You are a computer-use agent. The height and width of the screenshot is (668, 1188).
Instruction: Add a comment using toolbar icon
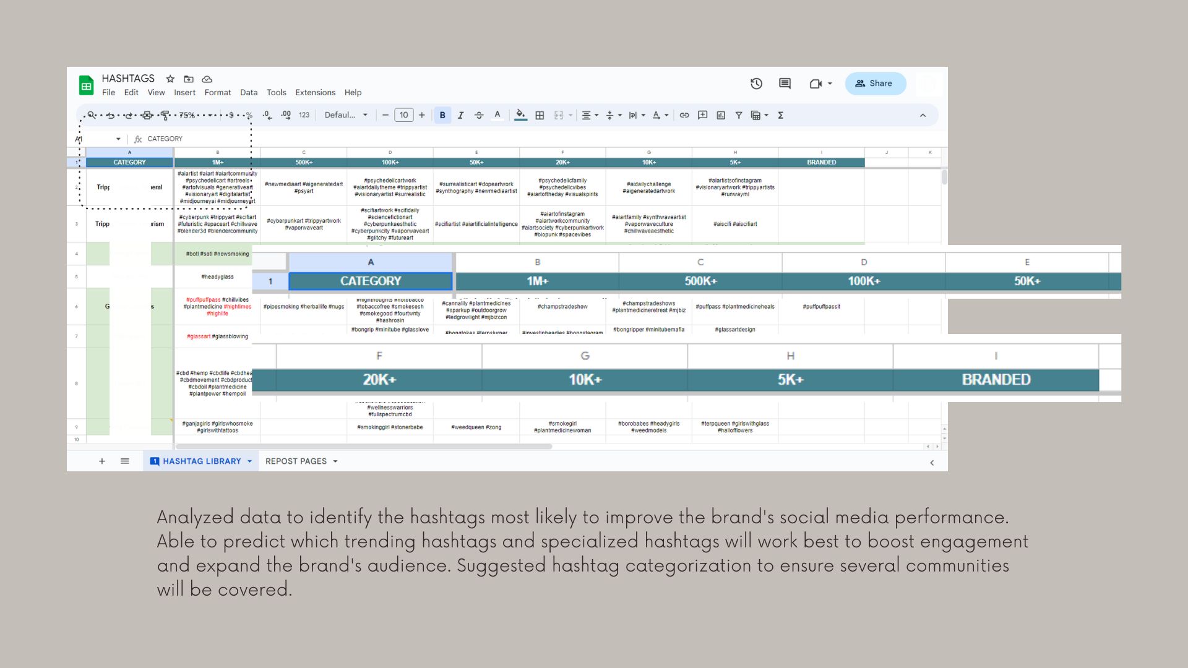[x=702, y=115]
